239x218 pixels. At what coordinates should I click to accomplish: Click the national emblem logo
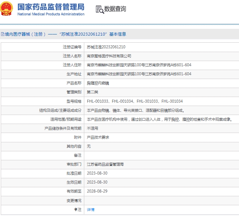point(6,8)
